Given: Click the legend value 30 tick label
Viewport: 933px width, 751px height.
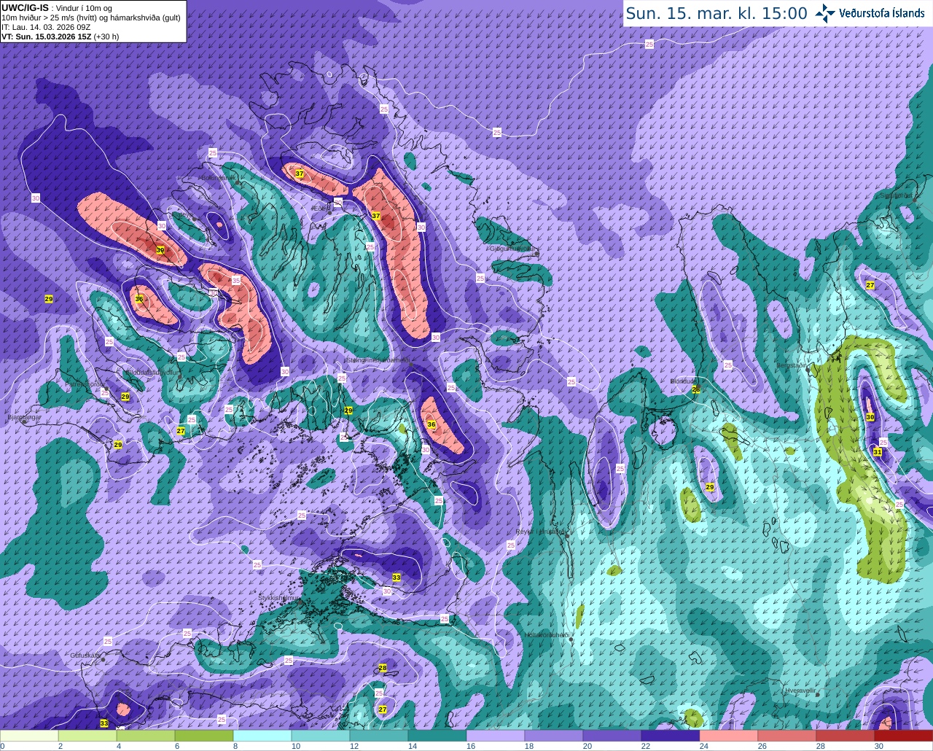Looking at the screenshot, I should (879, 746).
